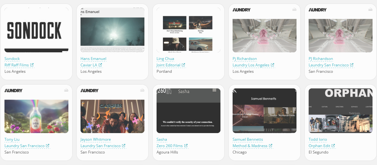Image resolution: width=377 pixels, height=165 pixels.
Task: Click external-link icon on Jayson Whitmore's Laundry San Francisco
Action: 124,146
